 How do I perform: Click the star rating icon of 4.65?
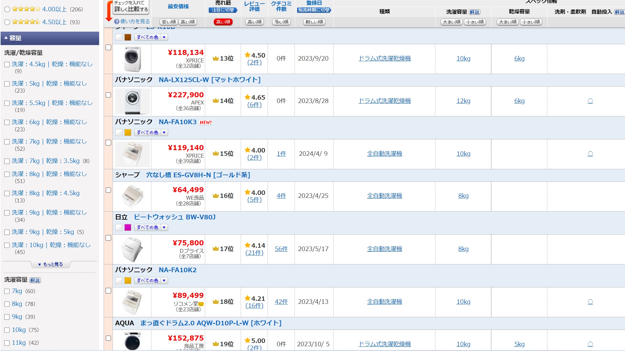coord(247,97)
